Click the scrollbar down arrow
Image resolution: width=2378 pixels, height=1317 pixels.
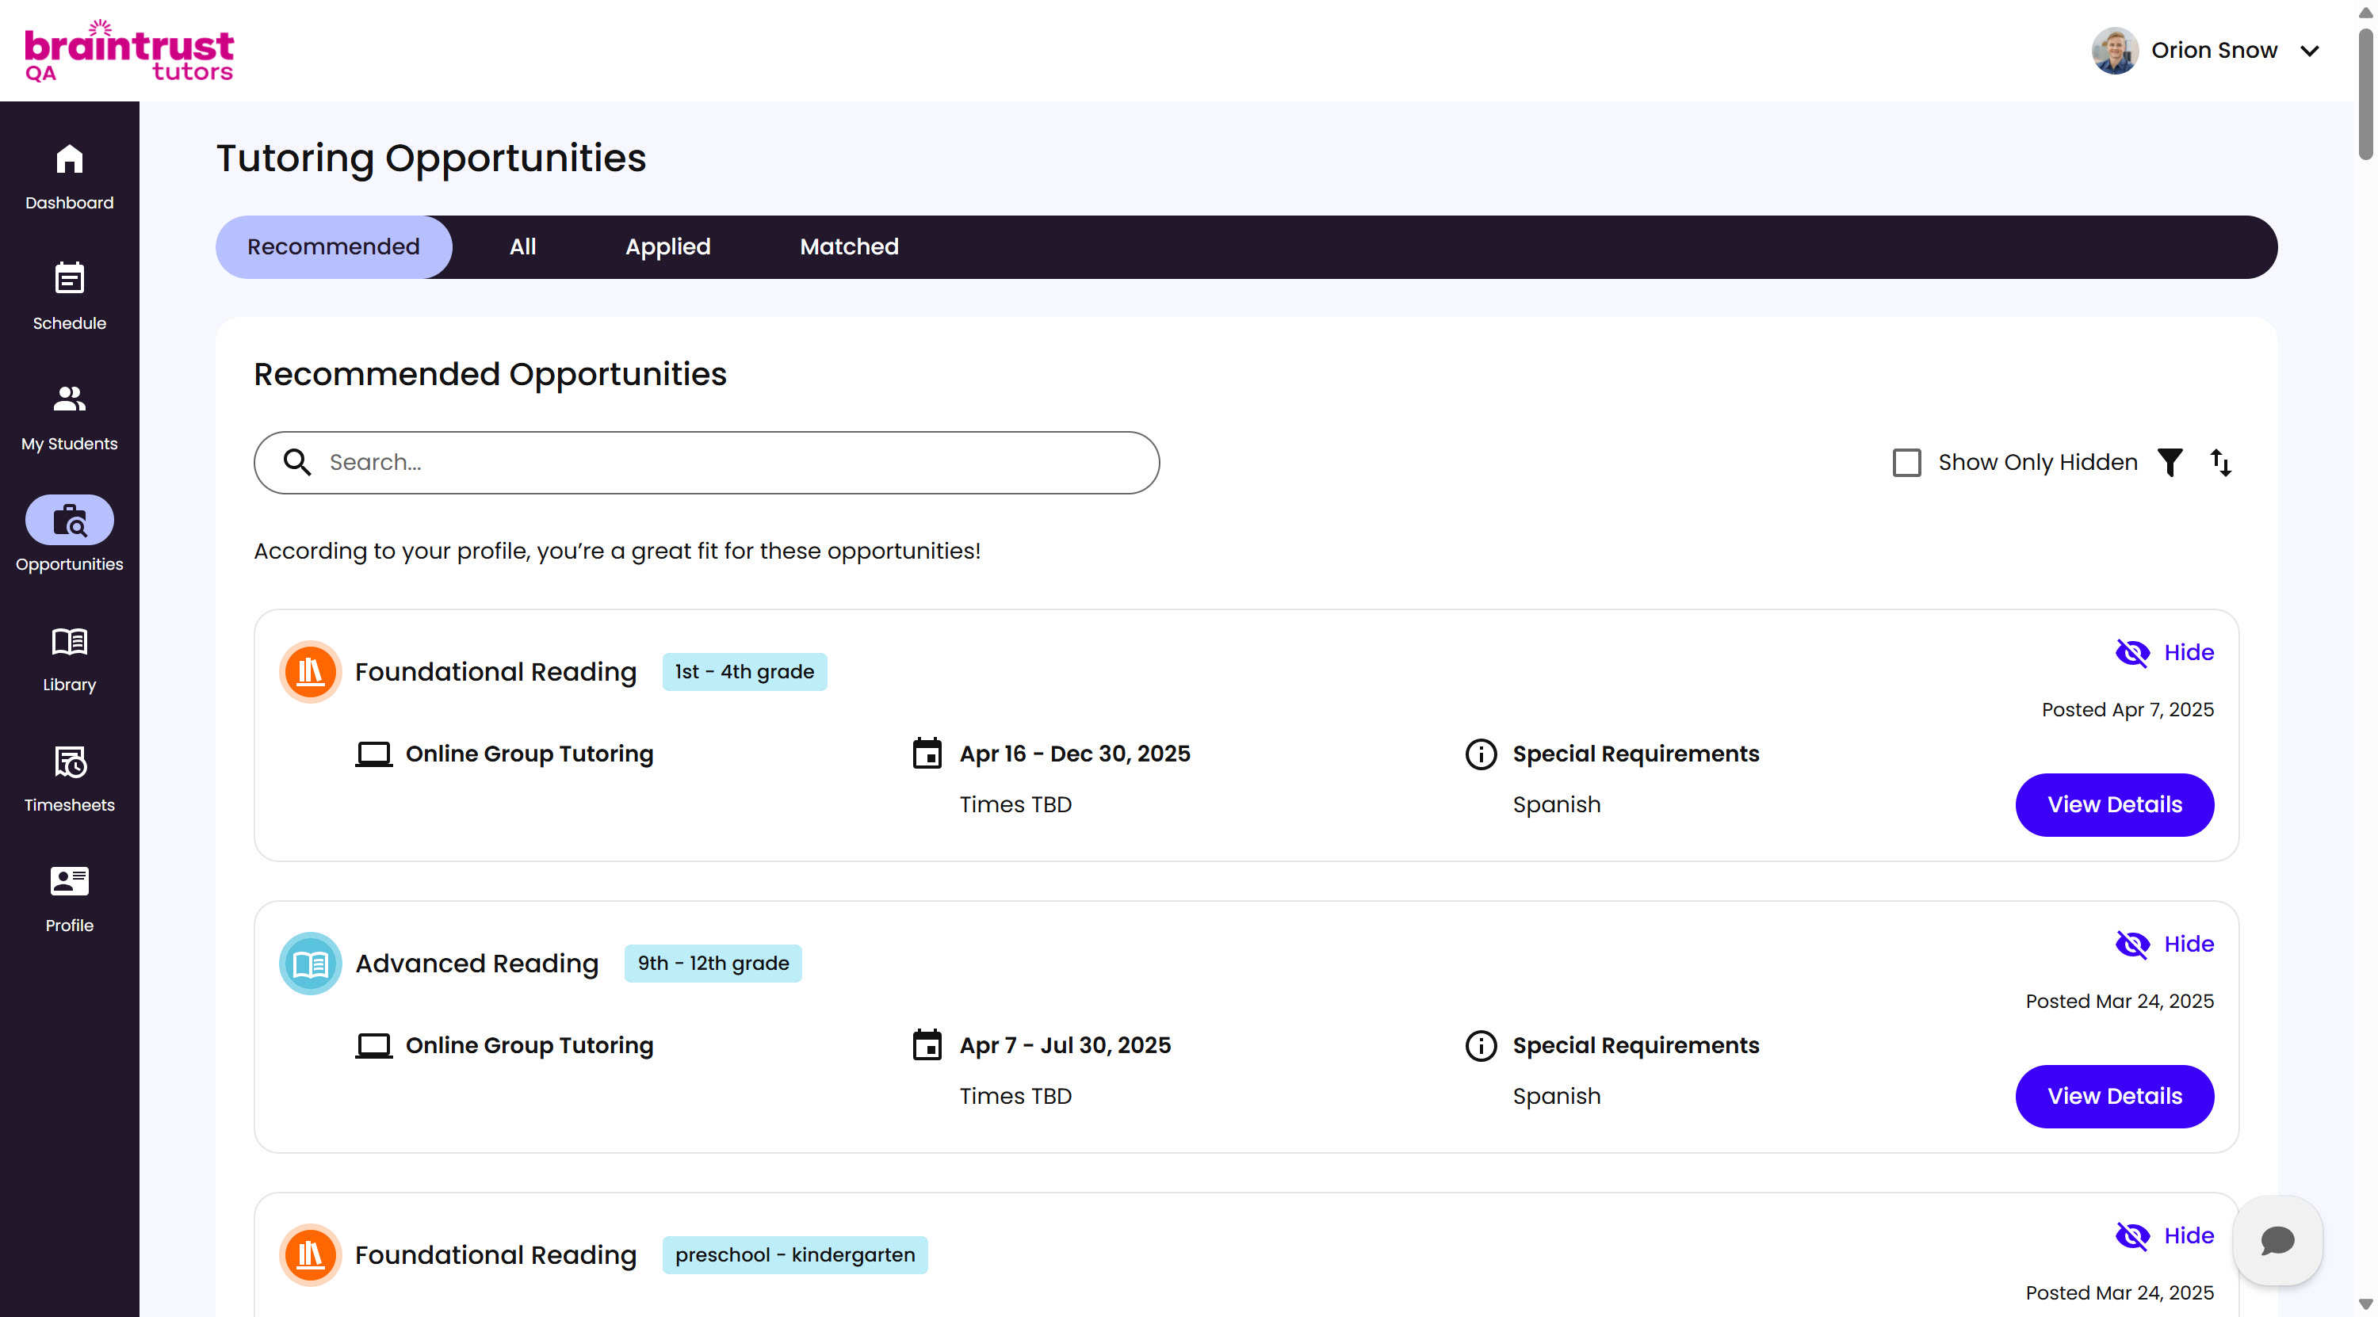[2365, 1305]
